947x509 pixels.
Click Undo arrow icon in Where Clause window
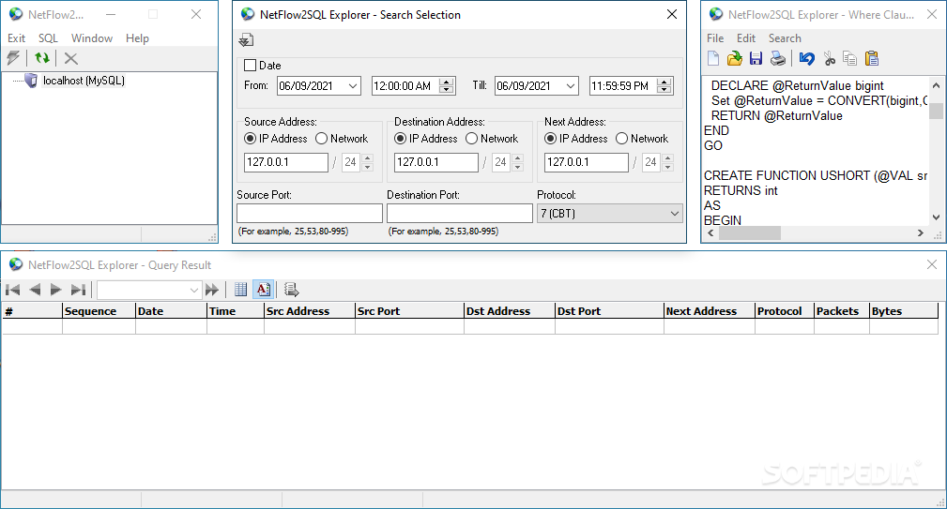806,58
